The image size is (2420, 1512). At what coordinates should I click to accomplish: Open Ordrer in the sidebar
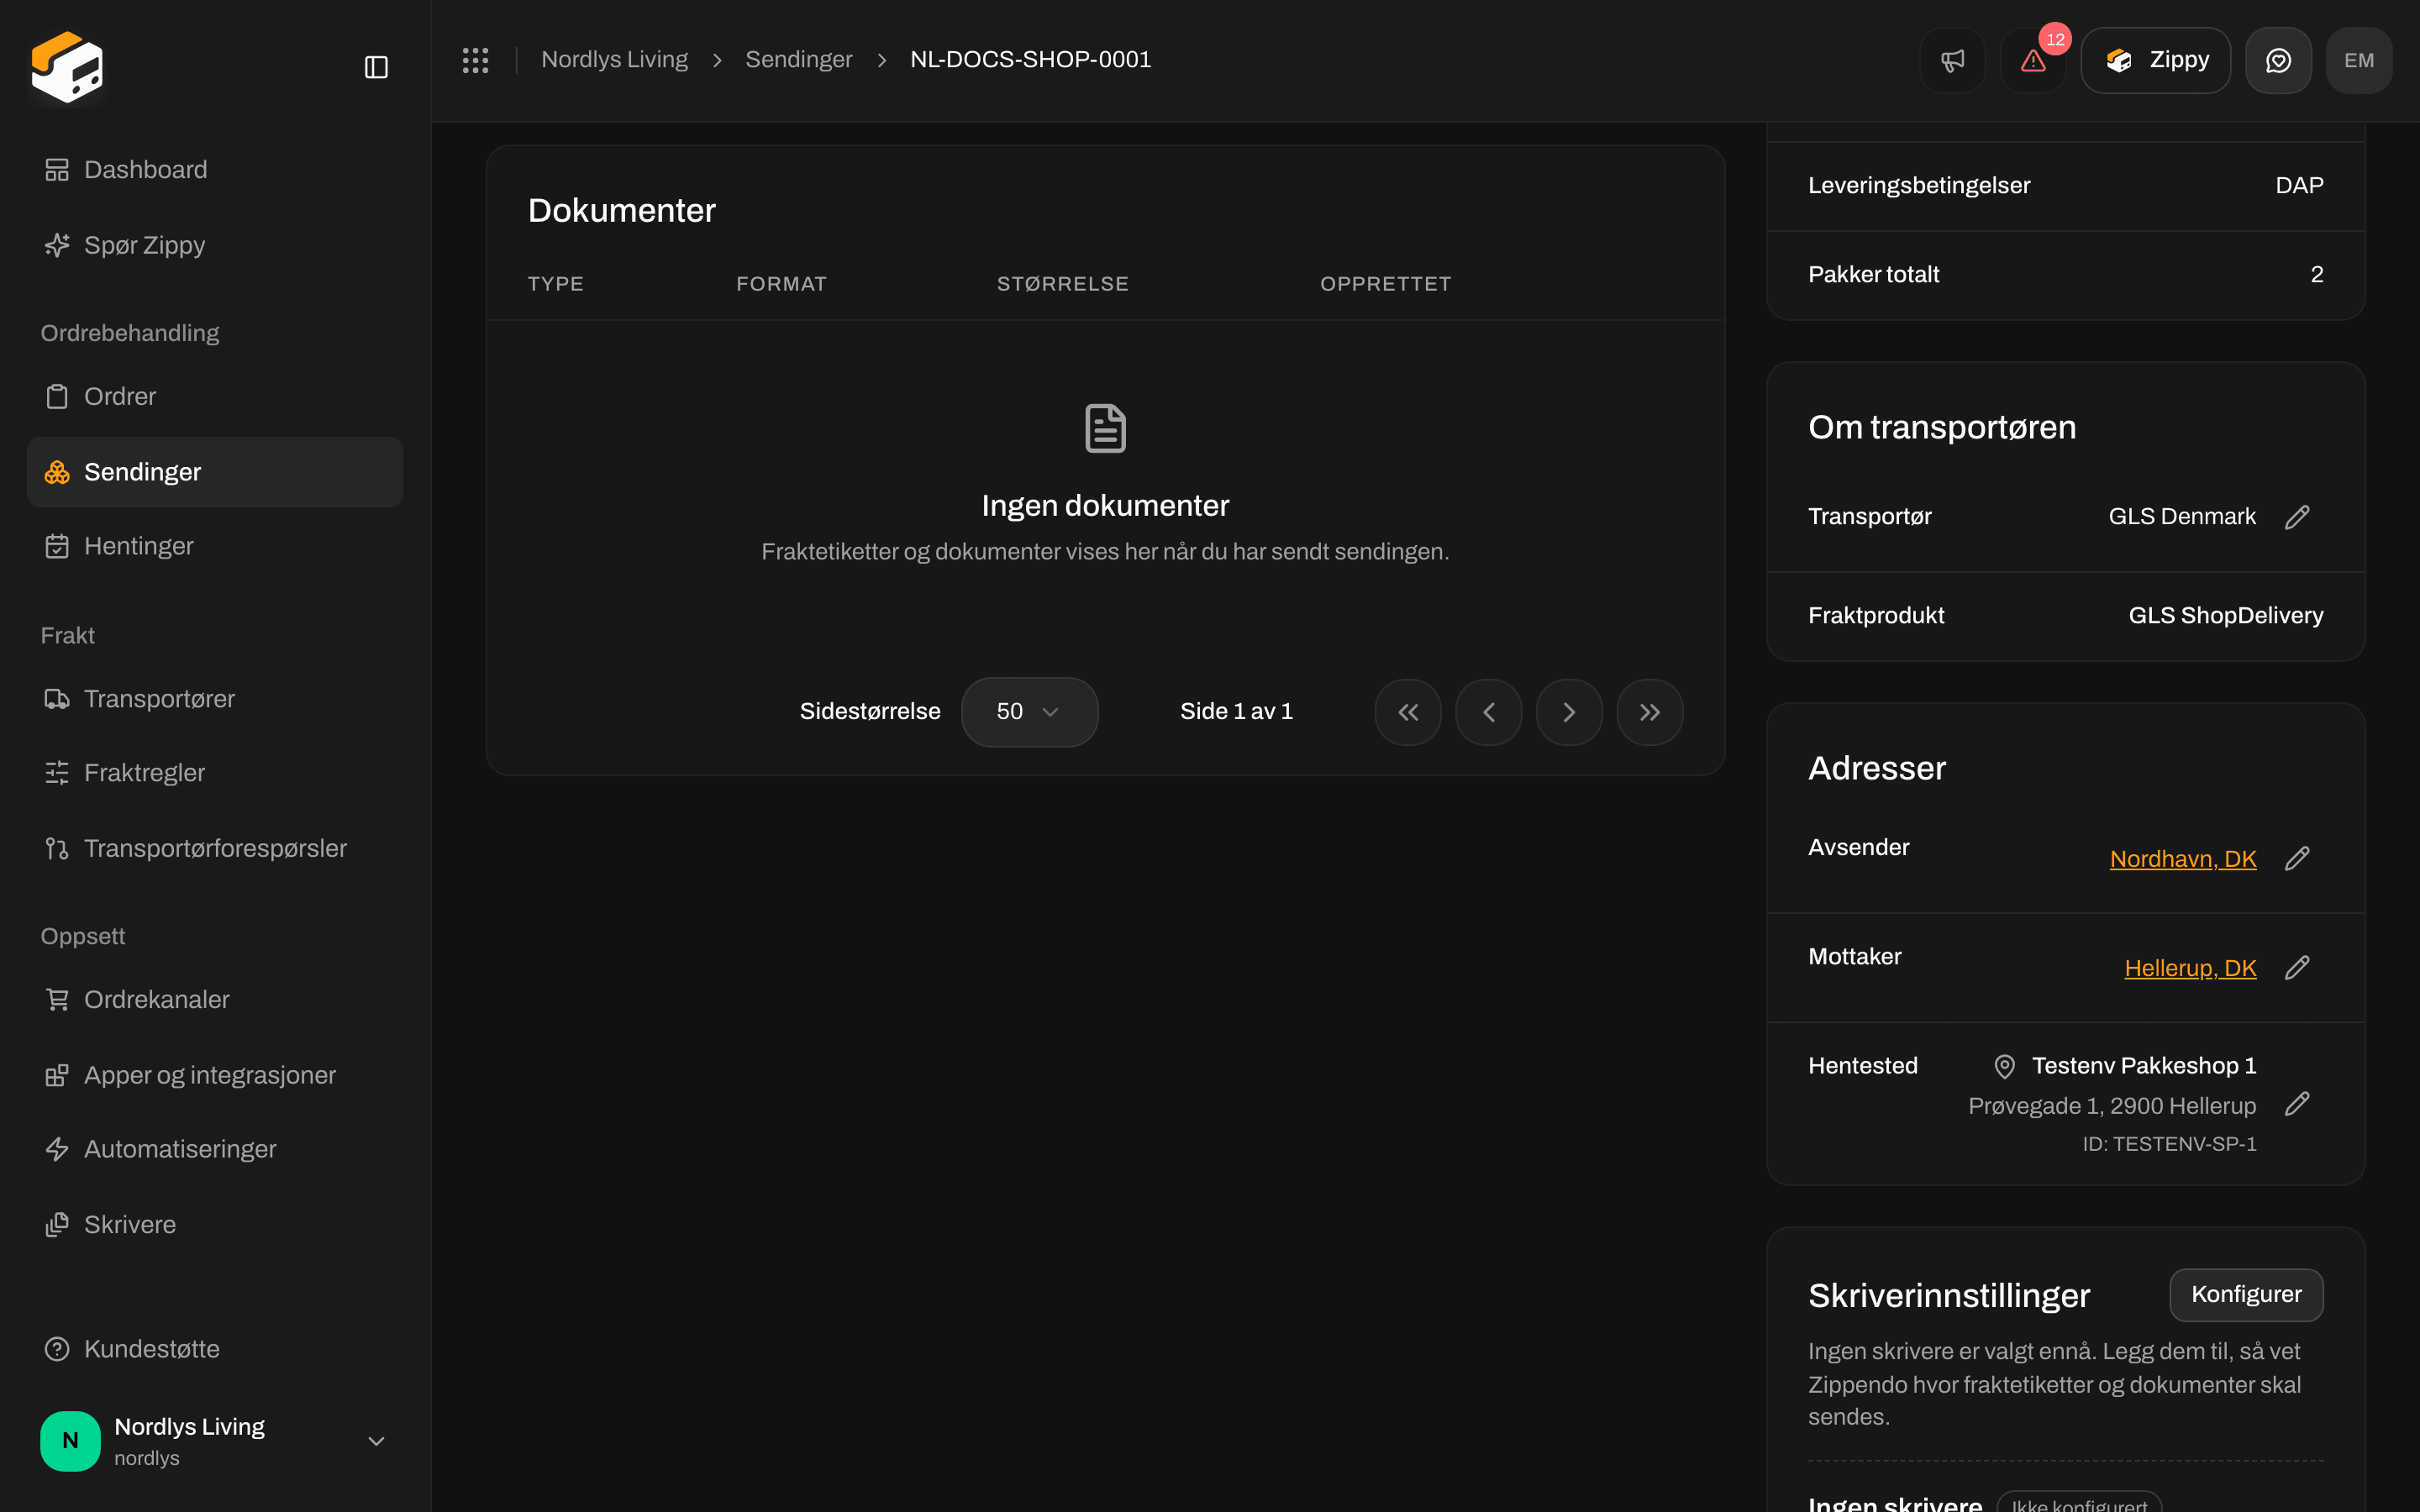coord(215,396)
